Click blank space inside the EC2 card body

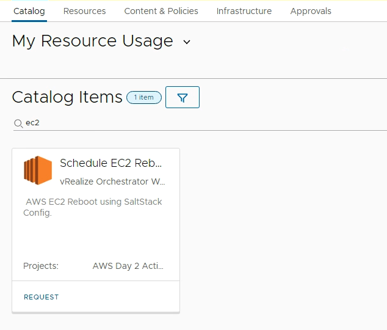coord(96,240)
